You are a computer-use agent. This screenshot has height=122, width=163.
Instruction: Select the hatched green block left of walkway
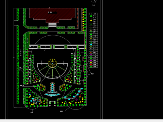[28, 40]
